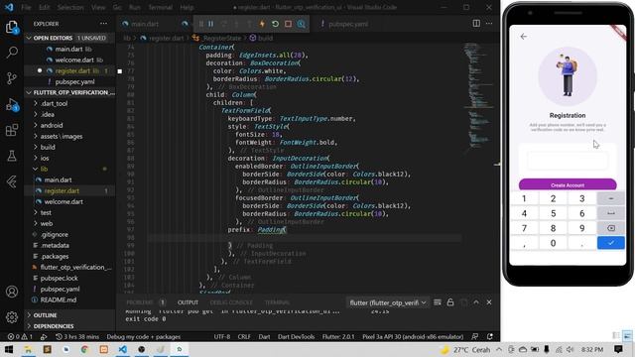This screenshot has width=635, height=357.
Task: Open the Source Control view icon
Action: [x=12, y=78]
